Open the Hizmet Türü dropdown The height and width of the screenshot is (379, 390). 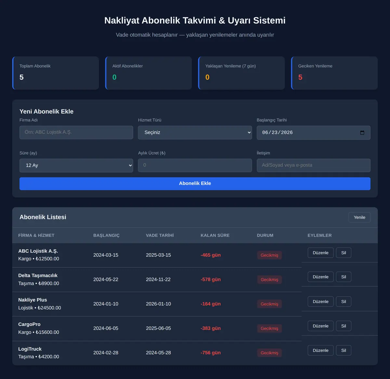pos(195,133)
